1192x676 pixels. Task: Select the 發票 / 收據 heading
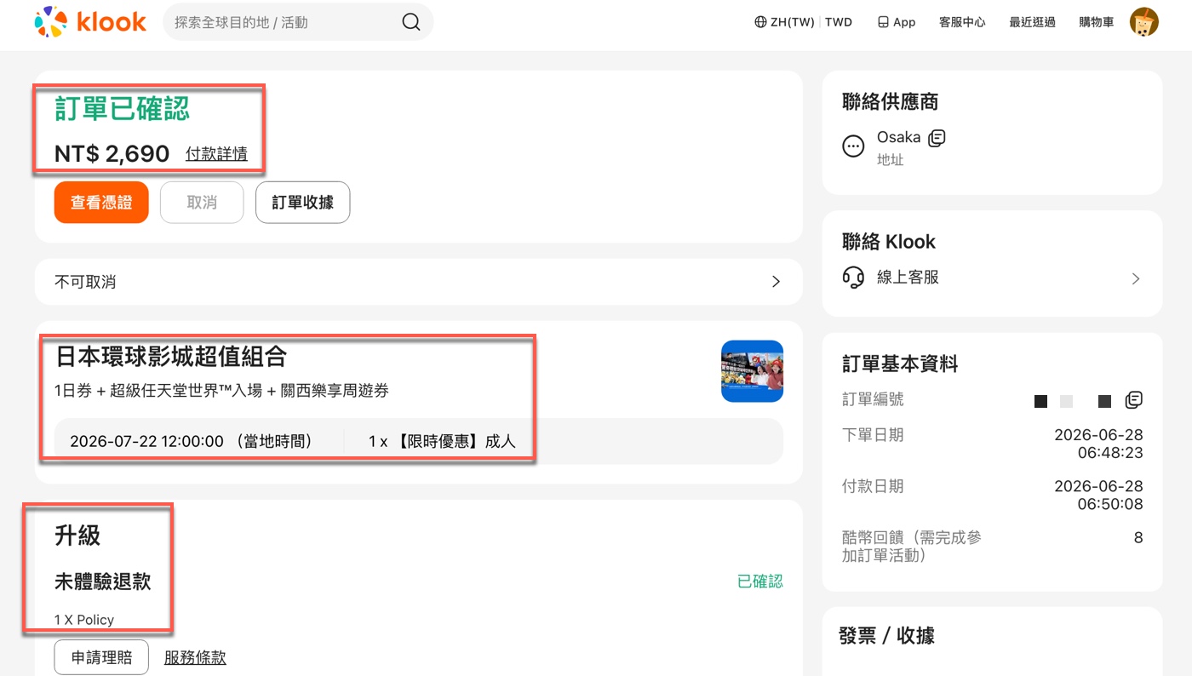pyautogui.click(x=886, y=636)
